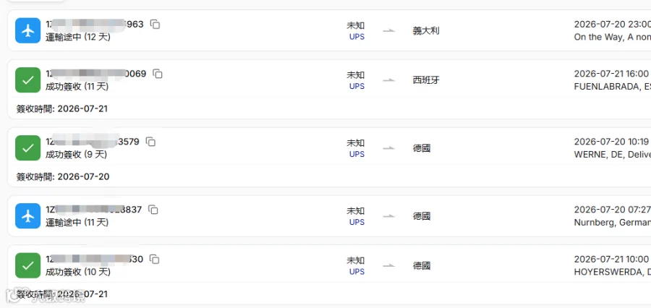Copy tracking number ending in 963

(x=155, y=25)
